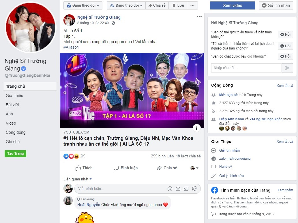Open the Giới thiệu section in sidebar
Screen dimensions: 298x223
coord(15,96)
